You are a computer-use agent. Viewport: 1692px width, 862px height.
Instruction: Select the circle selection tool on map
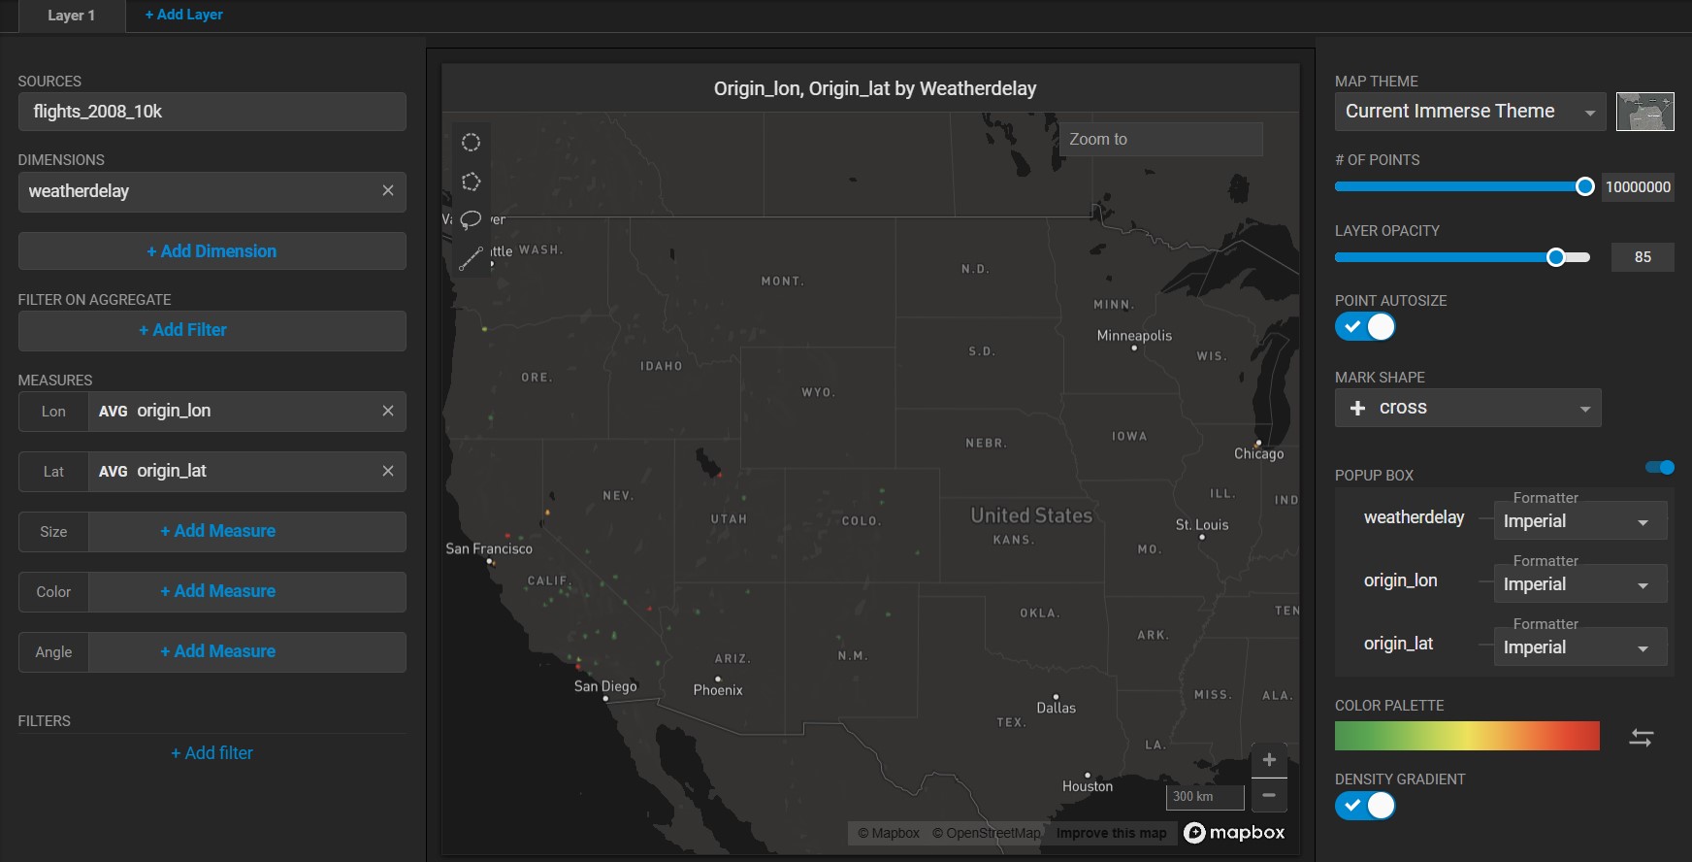[x=471, y=143]
